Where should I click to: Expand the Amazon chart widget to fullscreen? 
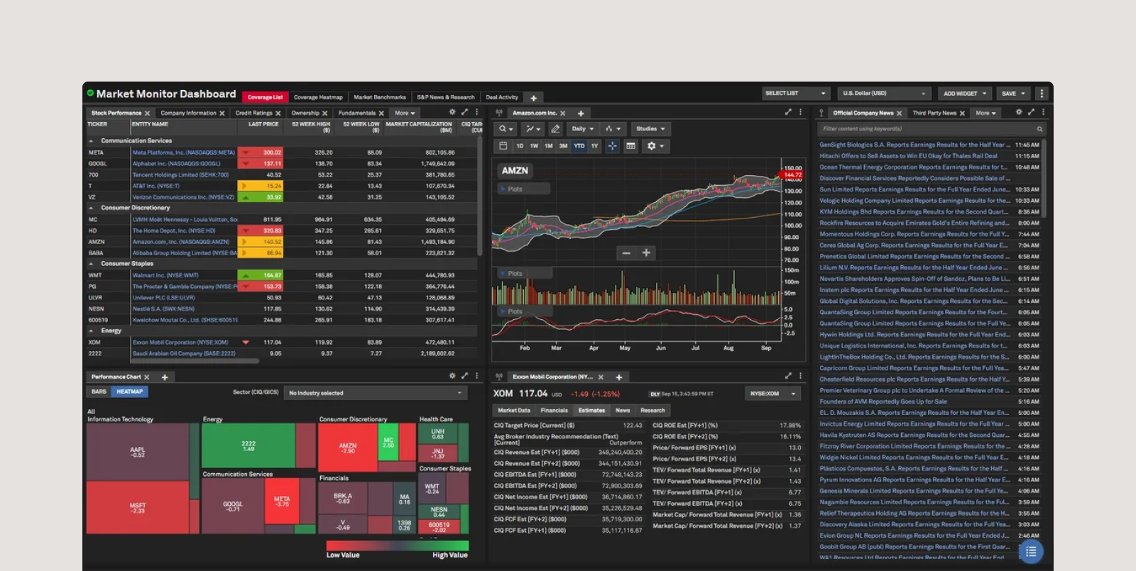tap(788, 112)
